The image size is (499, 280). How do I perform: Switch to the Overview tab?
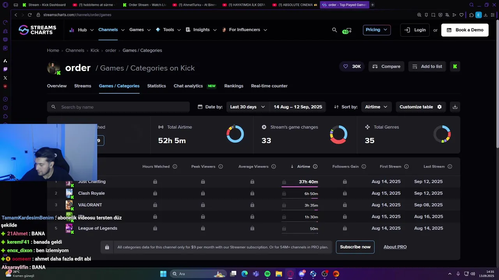[x=57, y=86]
